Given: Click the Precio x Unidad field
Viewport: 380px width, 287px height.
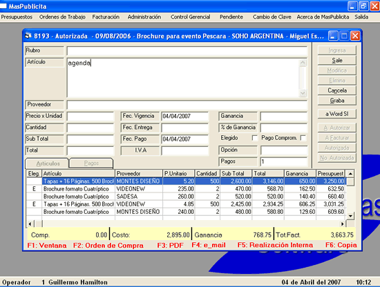Looking at the screenshot, I should pyautogui.click(x=90, y=117).
